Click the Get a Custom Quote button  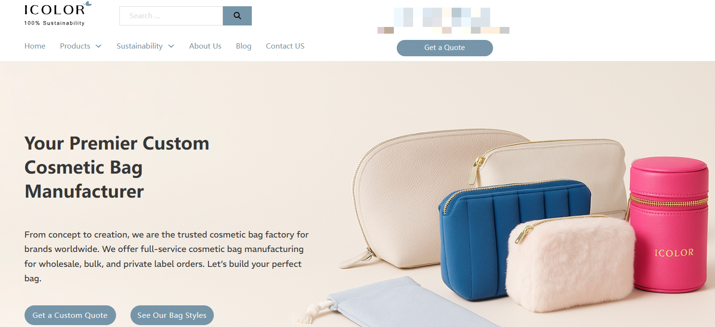click(x=70, y=315)
